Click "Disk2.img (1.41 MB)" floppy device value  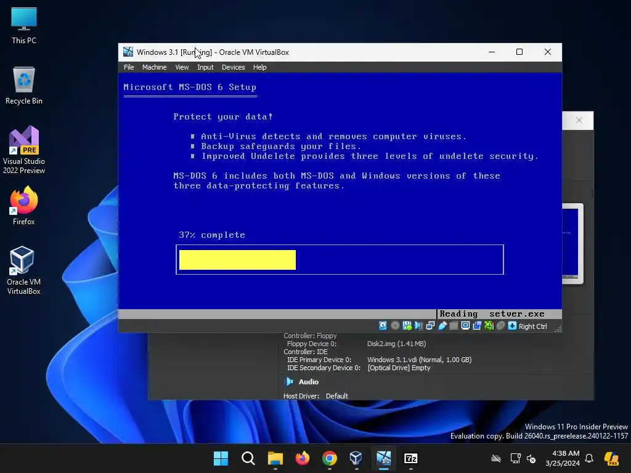click(x=396, y=344)
